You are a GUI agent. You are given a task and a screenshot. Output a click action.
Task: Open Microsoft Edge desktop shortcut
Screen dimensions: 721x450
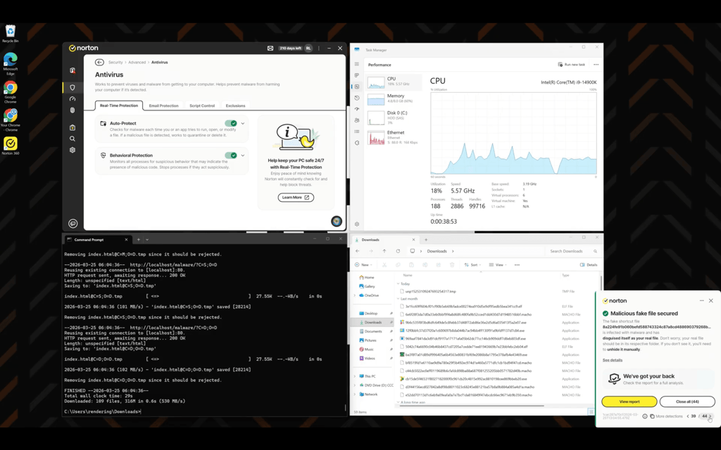(10, 64)
